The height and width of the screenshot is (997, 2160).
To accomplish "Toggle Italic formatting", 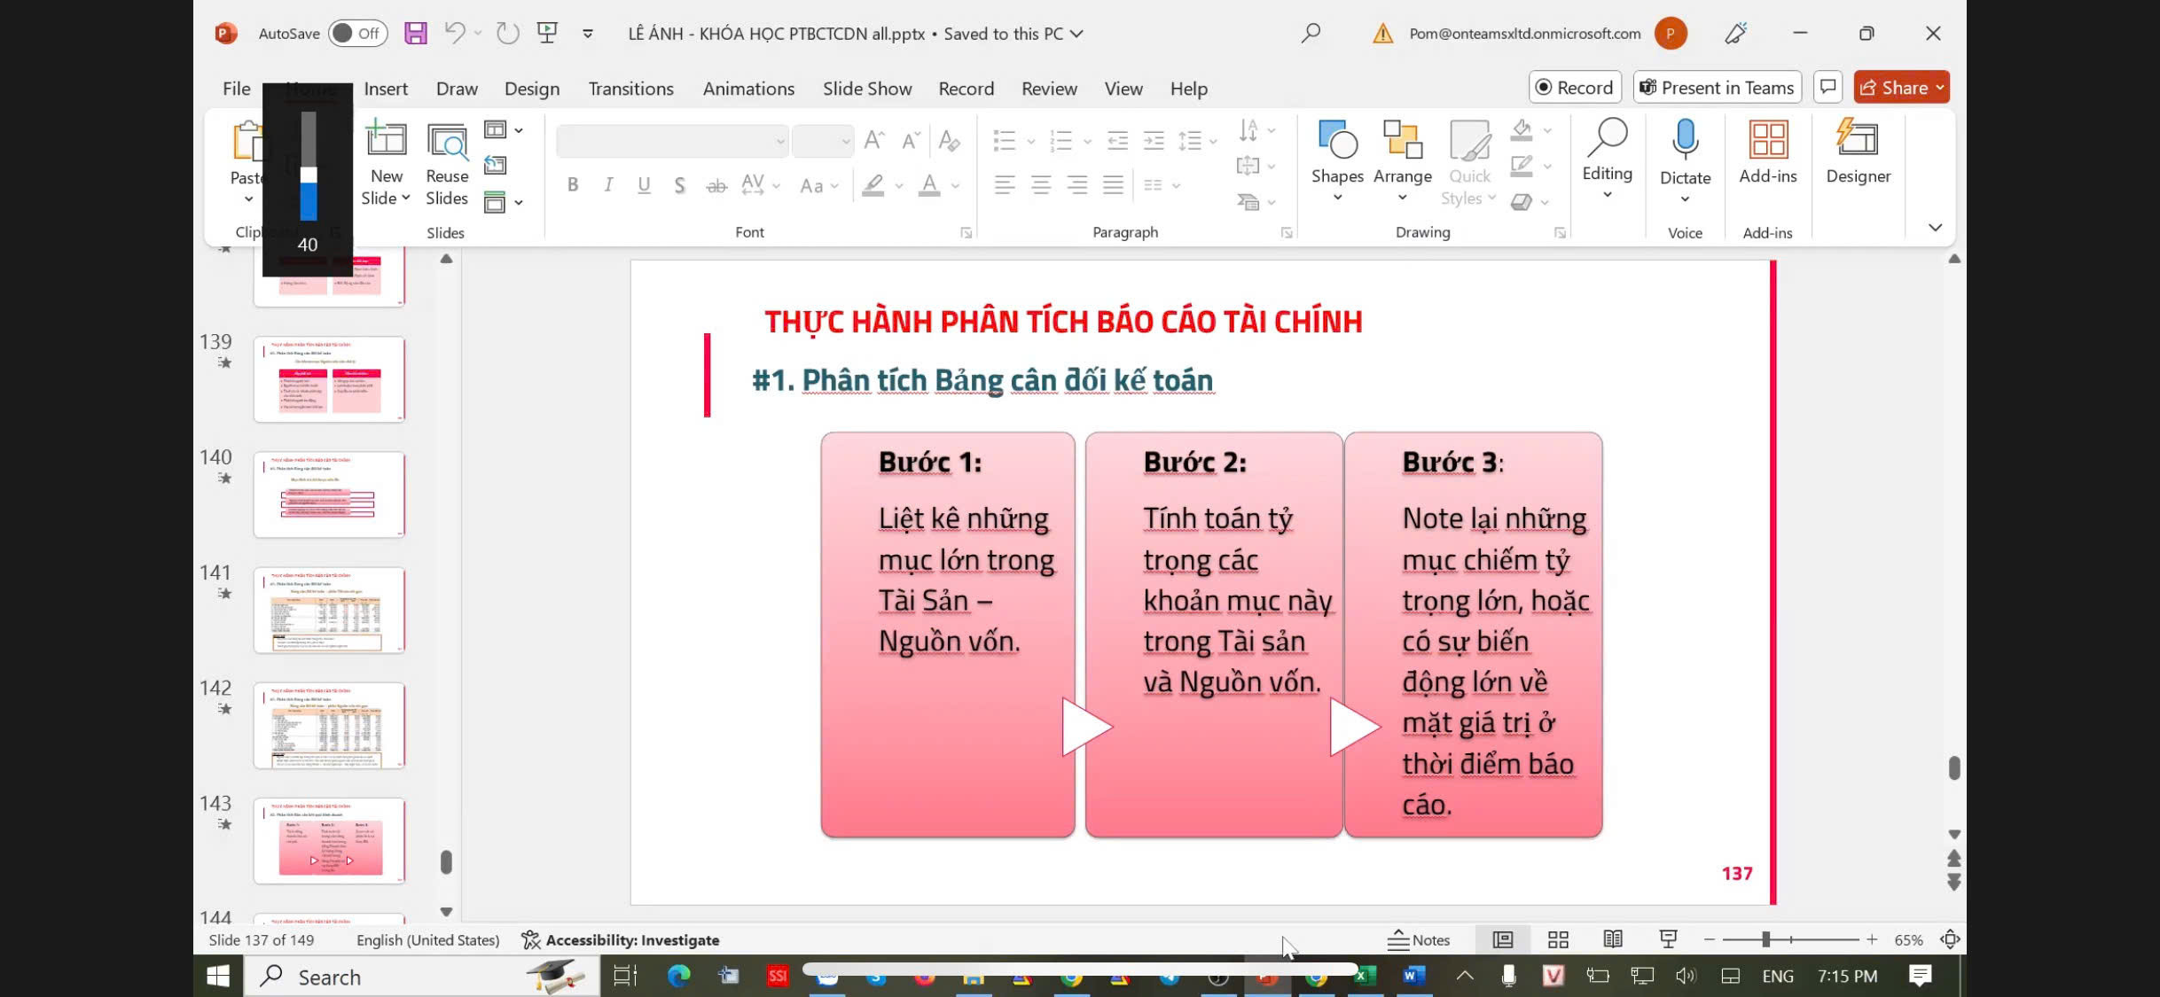I will click(608, 185).
